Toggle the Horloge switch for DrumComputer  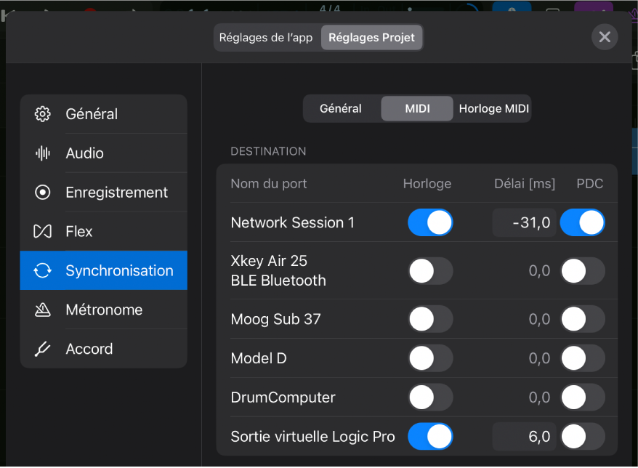click(430, 398)
